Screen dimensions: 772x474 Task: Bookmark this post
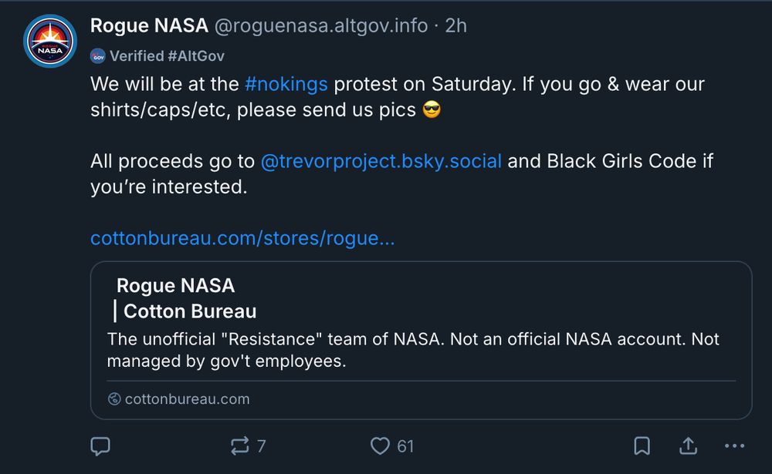tap(642, 445)
